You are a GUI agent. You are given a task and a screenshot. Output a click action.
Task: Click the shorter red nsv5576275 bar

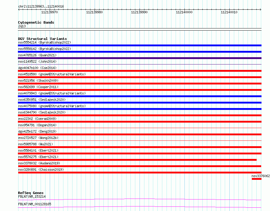click(x=137, y=160)
